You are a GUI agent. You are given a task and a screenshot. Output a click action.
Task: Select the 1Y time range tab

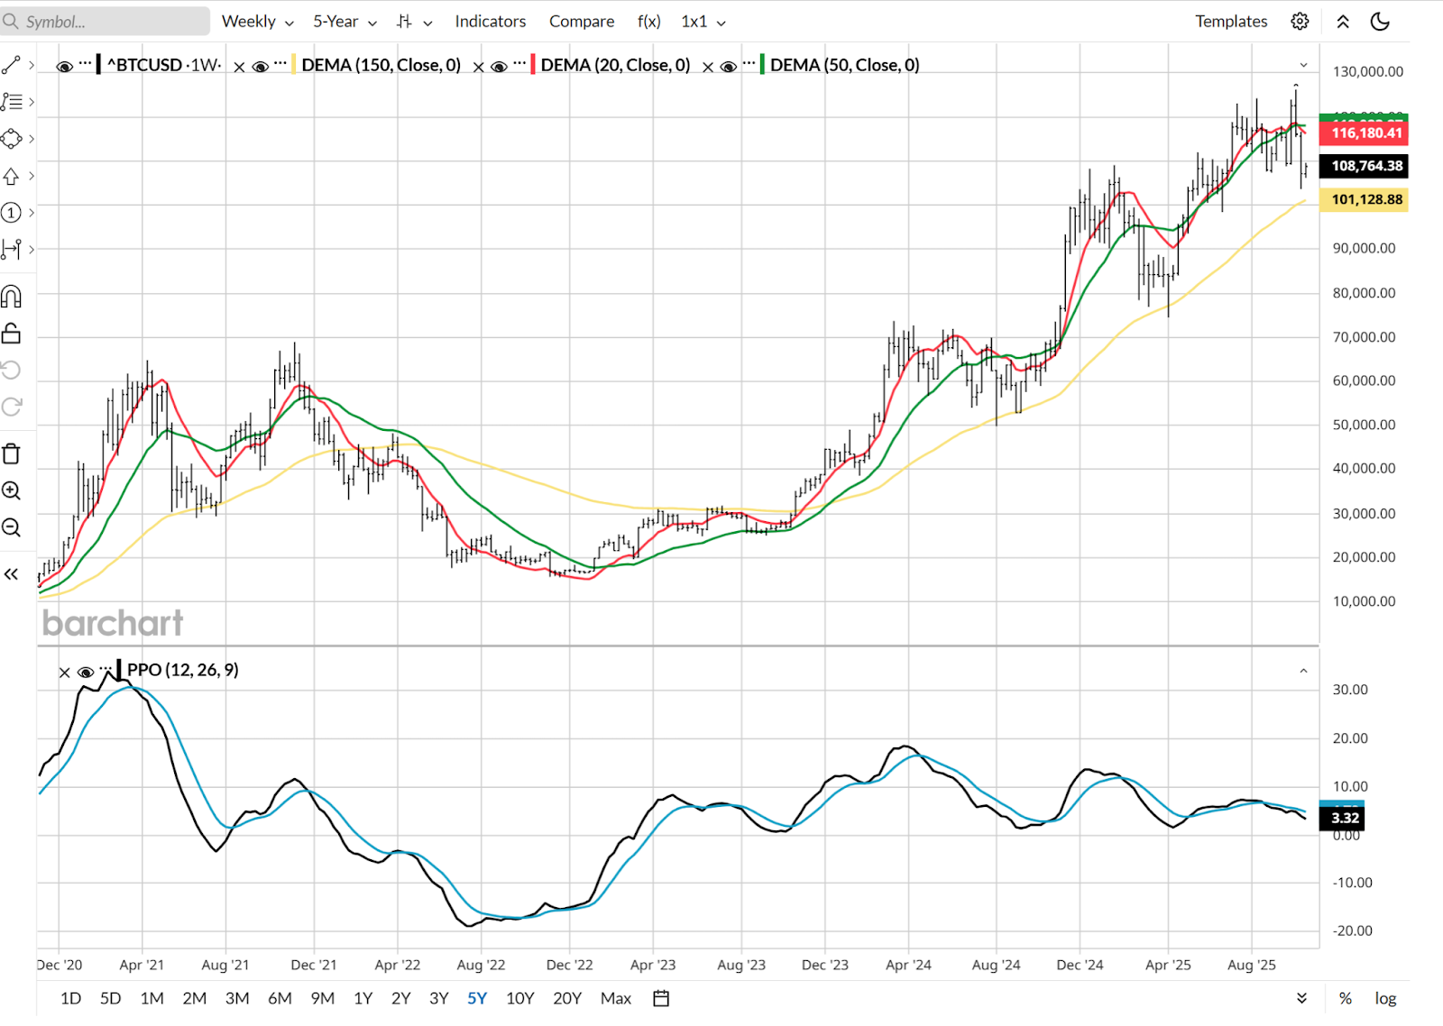click(363, 998)
